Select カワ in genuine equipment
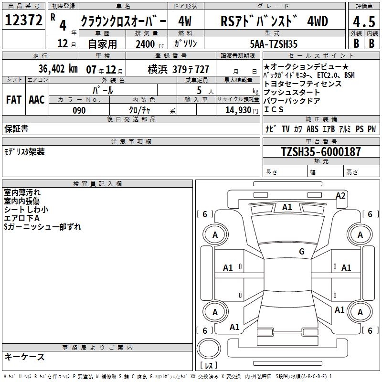 point(298,129)
